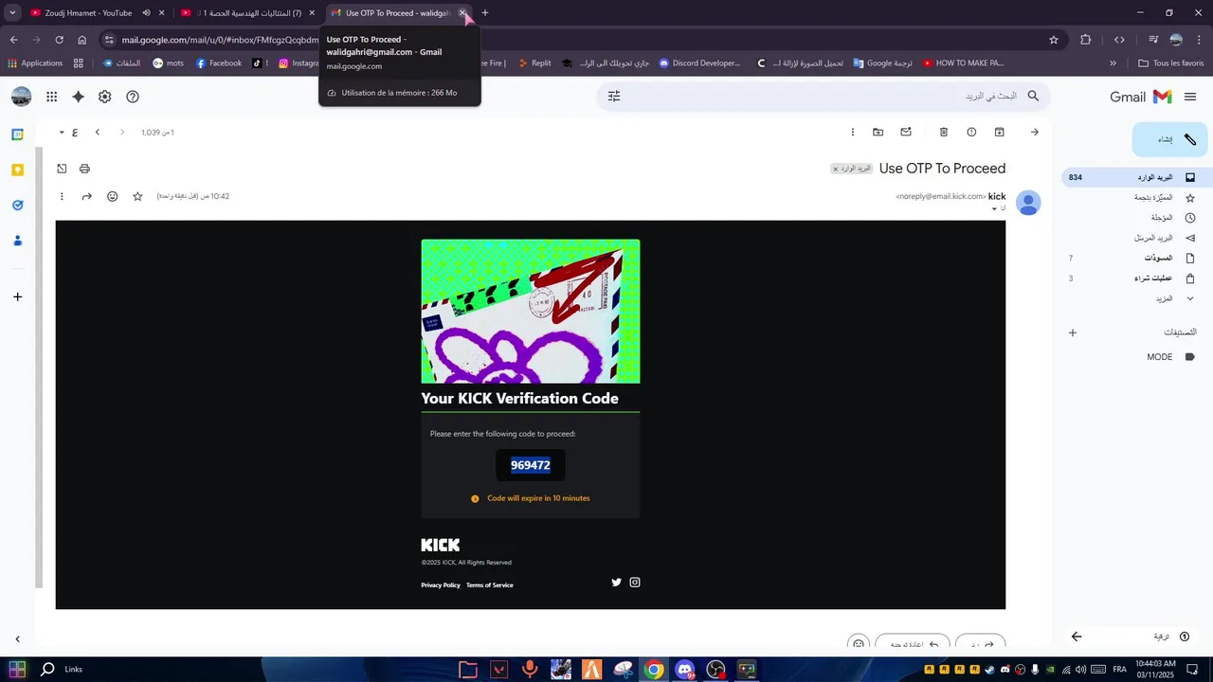Open Gemini sparkle icon
This screenshot has height=682, width=1213.
pyautogui.click(x=78, y=97)
